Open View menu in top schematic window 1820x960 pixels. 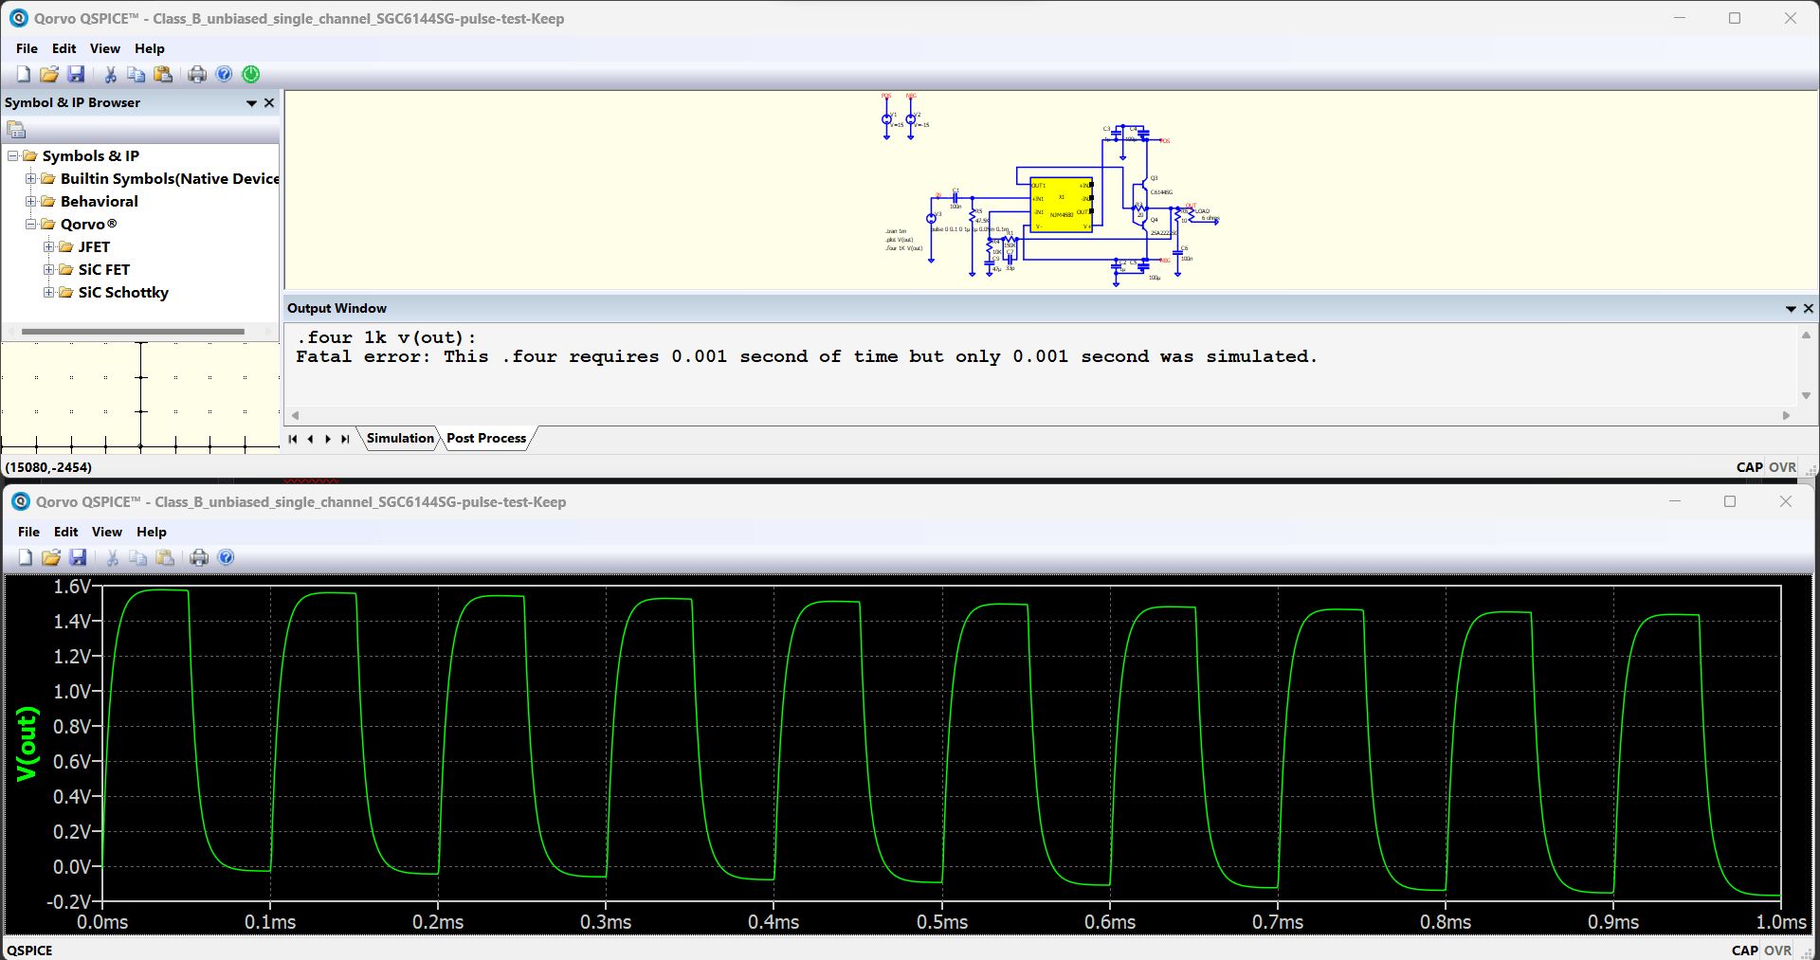[x=104, y=48]
